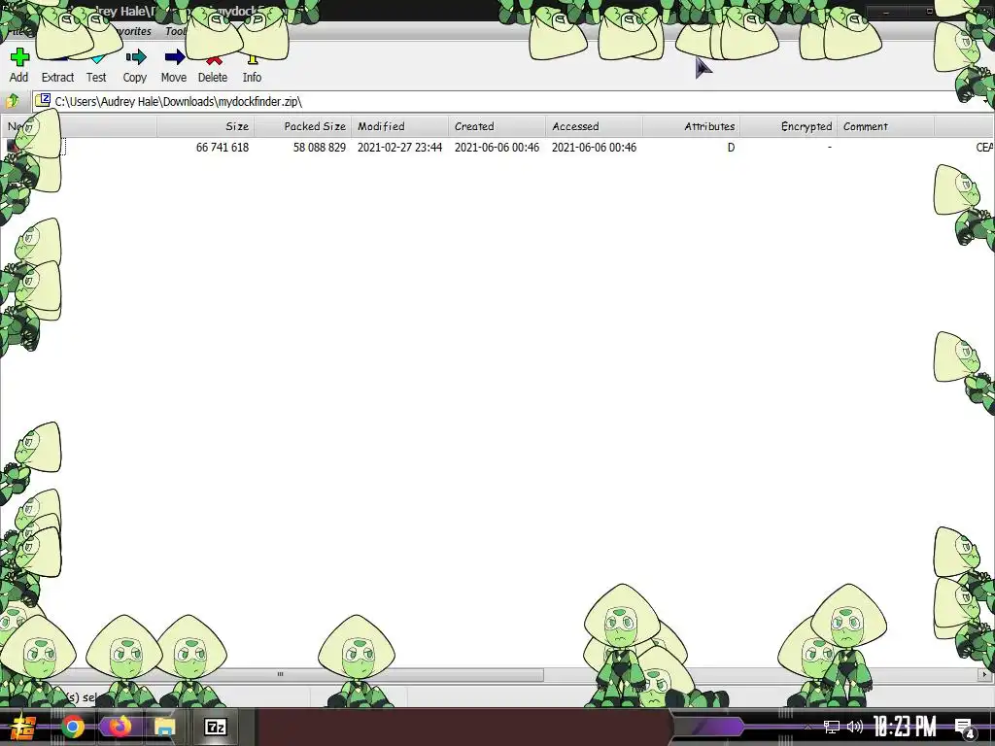Image resolution: width=995 pixels, height=746 pixels.
Task: Click the Created cell 2021-06-06 00:46
Action: (497, 148)
